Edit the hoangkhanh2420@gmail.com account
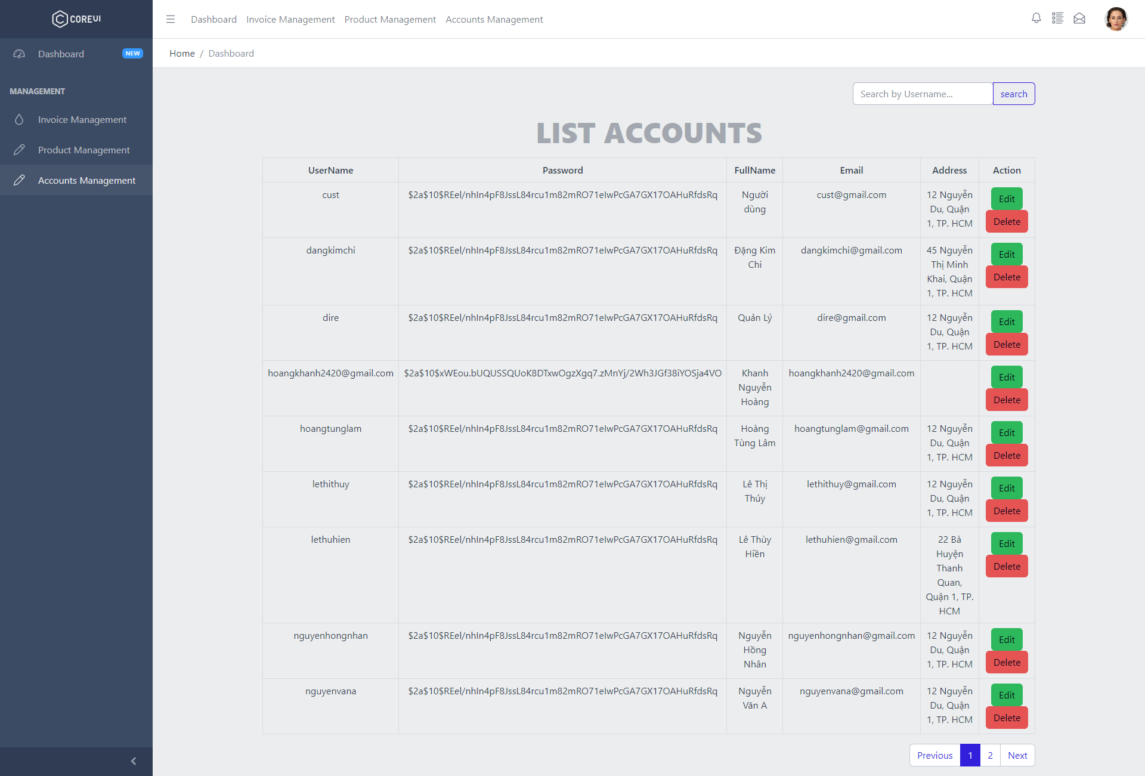The image size is (1145, 776). (x=1007, y=377)
